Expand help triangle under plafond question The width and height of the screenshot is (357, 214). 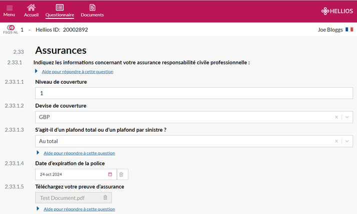click(38, 153)
